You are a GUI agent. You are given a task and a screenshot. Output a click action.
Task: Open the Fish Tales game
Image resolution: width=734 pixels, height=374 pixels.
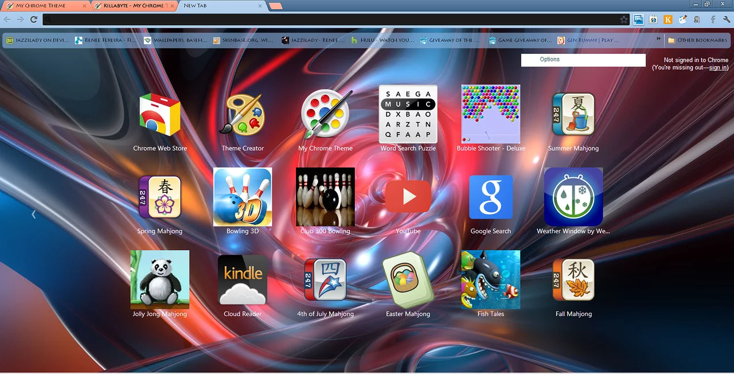click(491, 280)
